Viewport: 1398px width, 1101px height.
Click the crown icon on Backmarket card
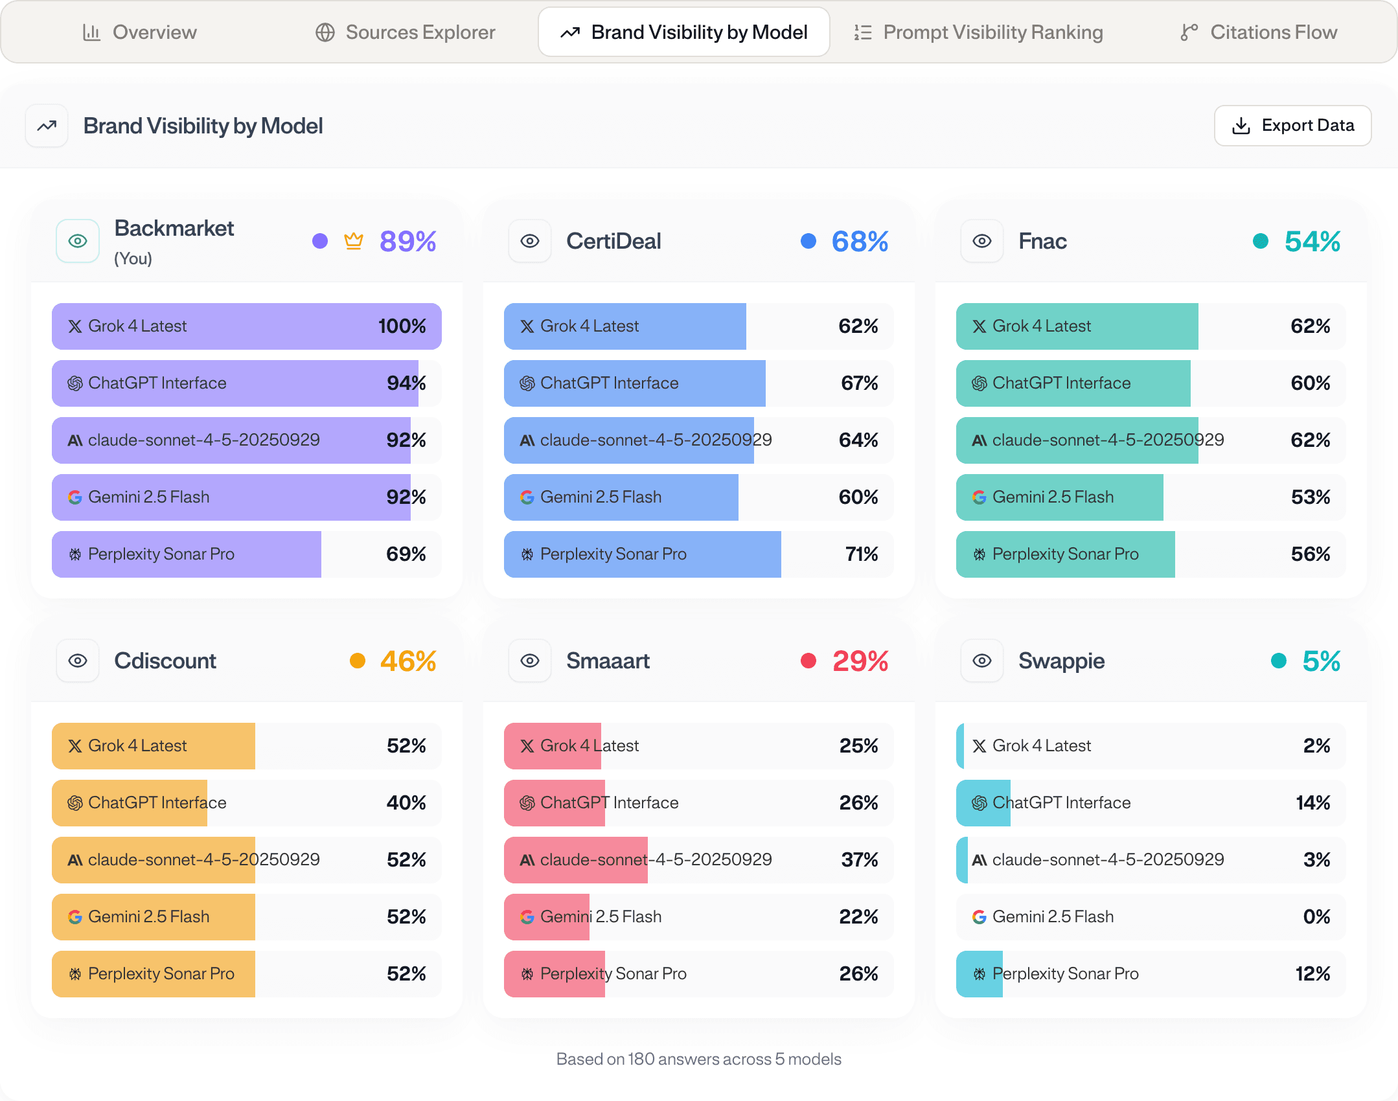354,241
